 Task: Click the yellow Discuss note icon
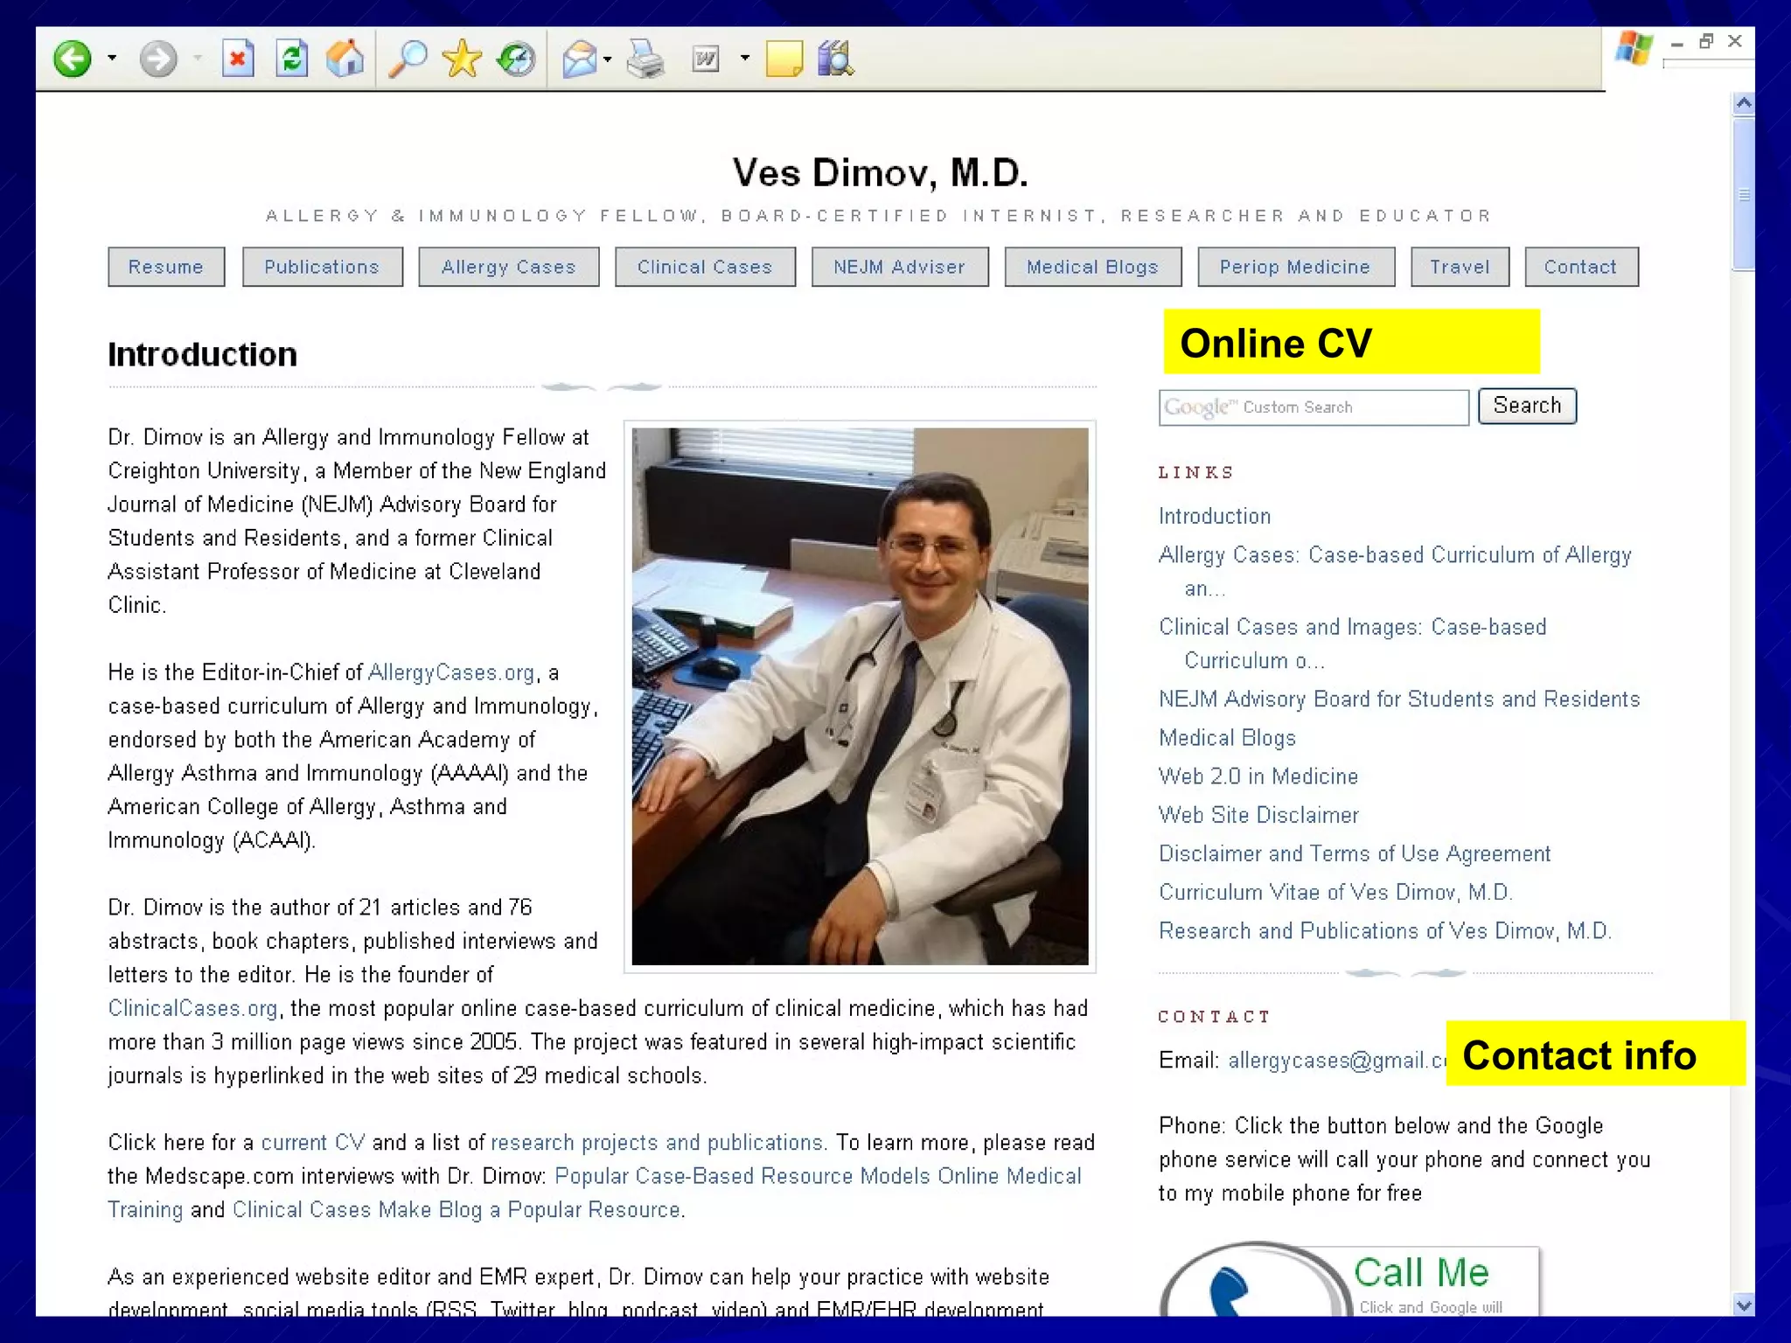(784, 59)
